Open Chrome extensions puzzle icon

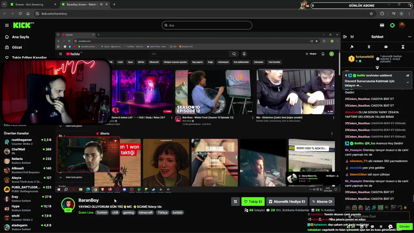pyautogui.click(x=382, y=14)
